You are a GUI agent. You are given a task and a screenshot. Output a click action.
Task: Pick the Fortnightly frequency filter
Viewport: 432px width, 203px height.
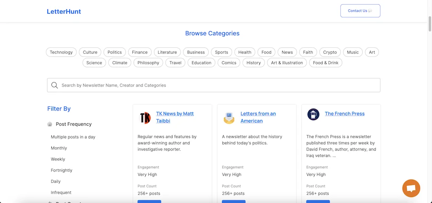(x=62, y=171)
